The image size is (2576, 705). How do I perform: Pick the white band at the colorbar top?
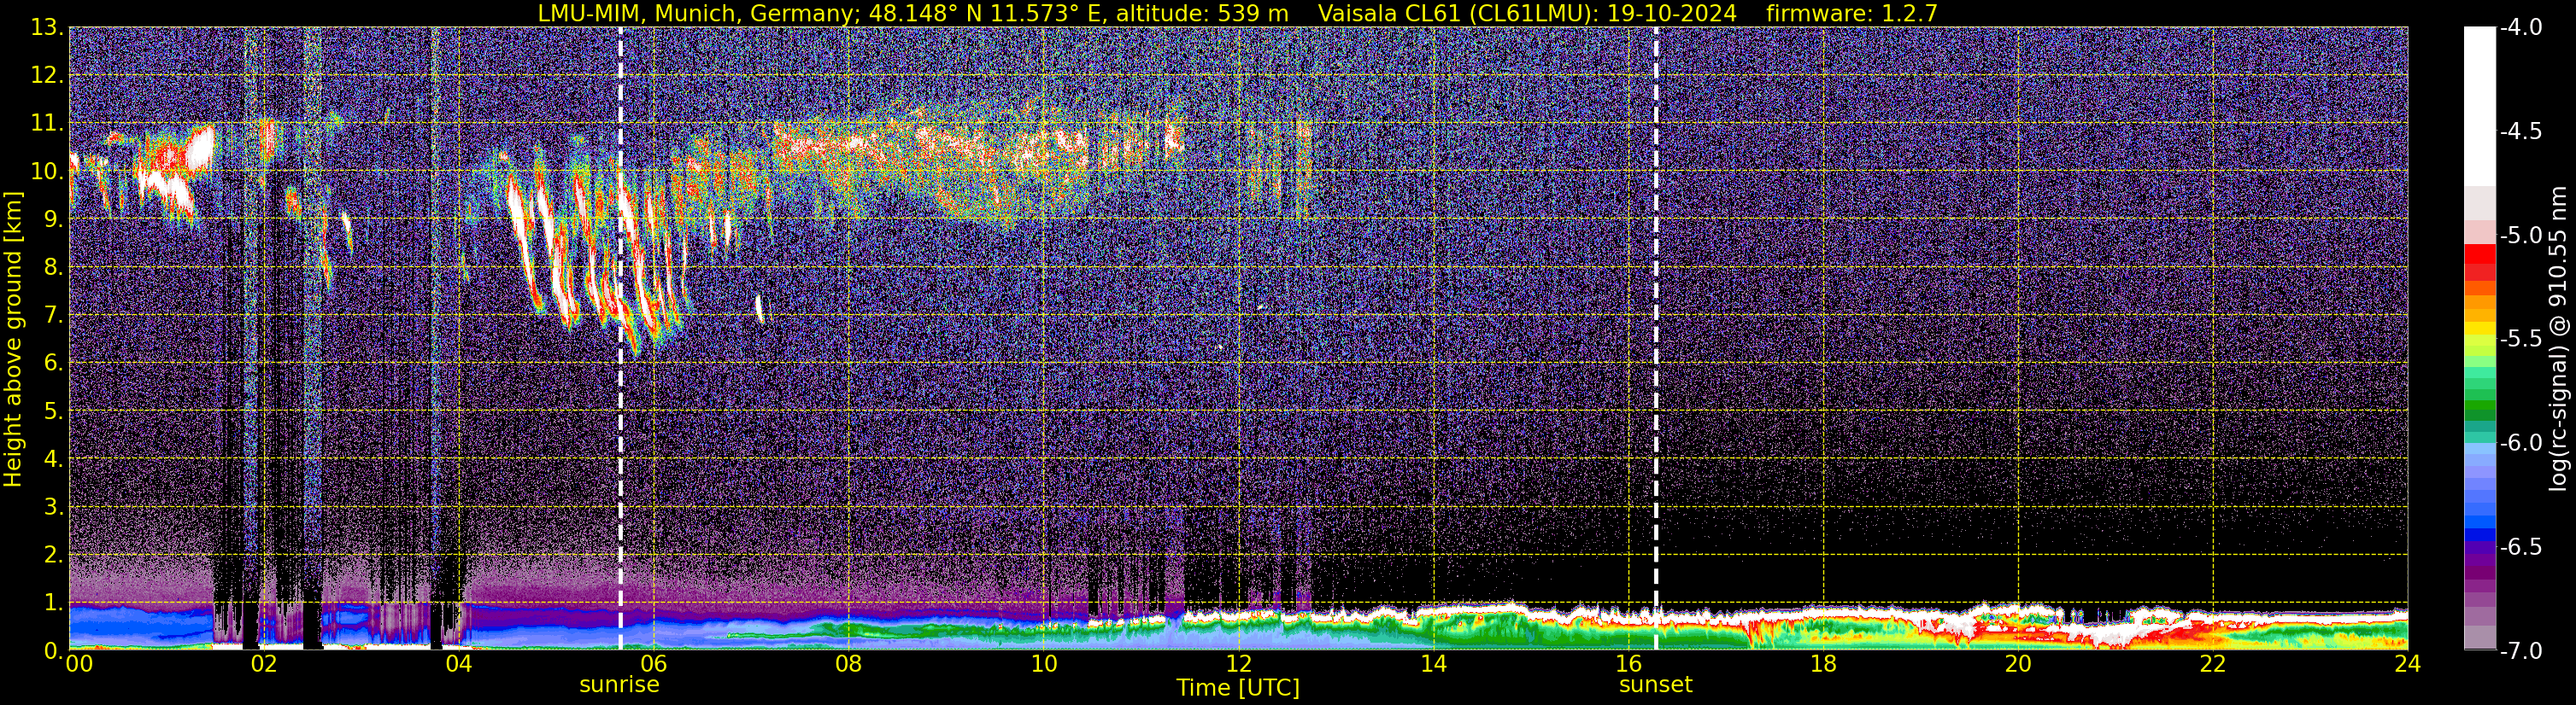pyautogui.click(x=2480, y=107)
